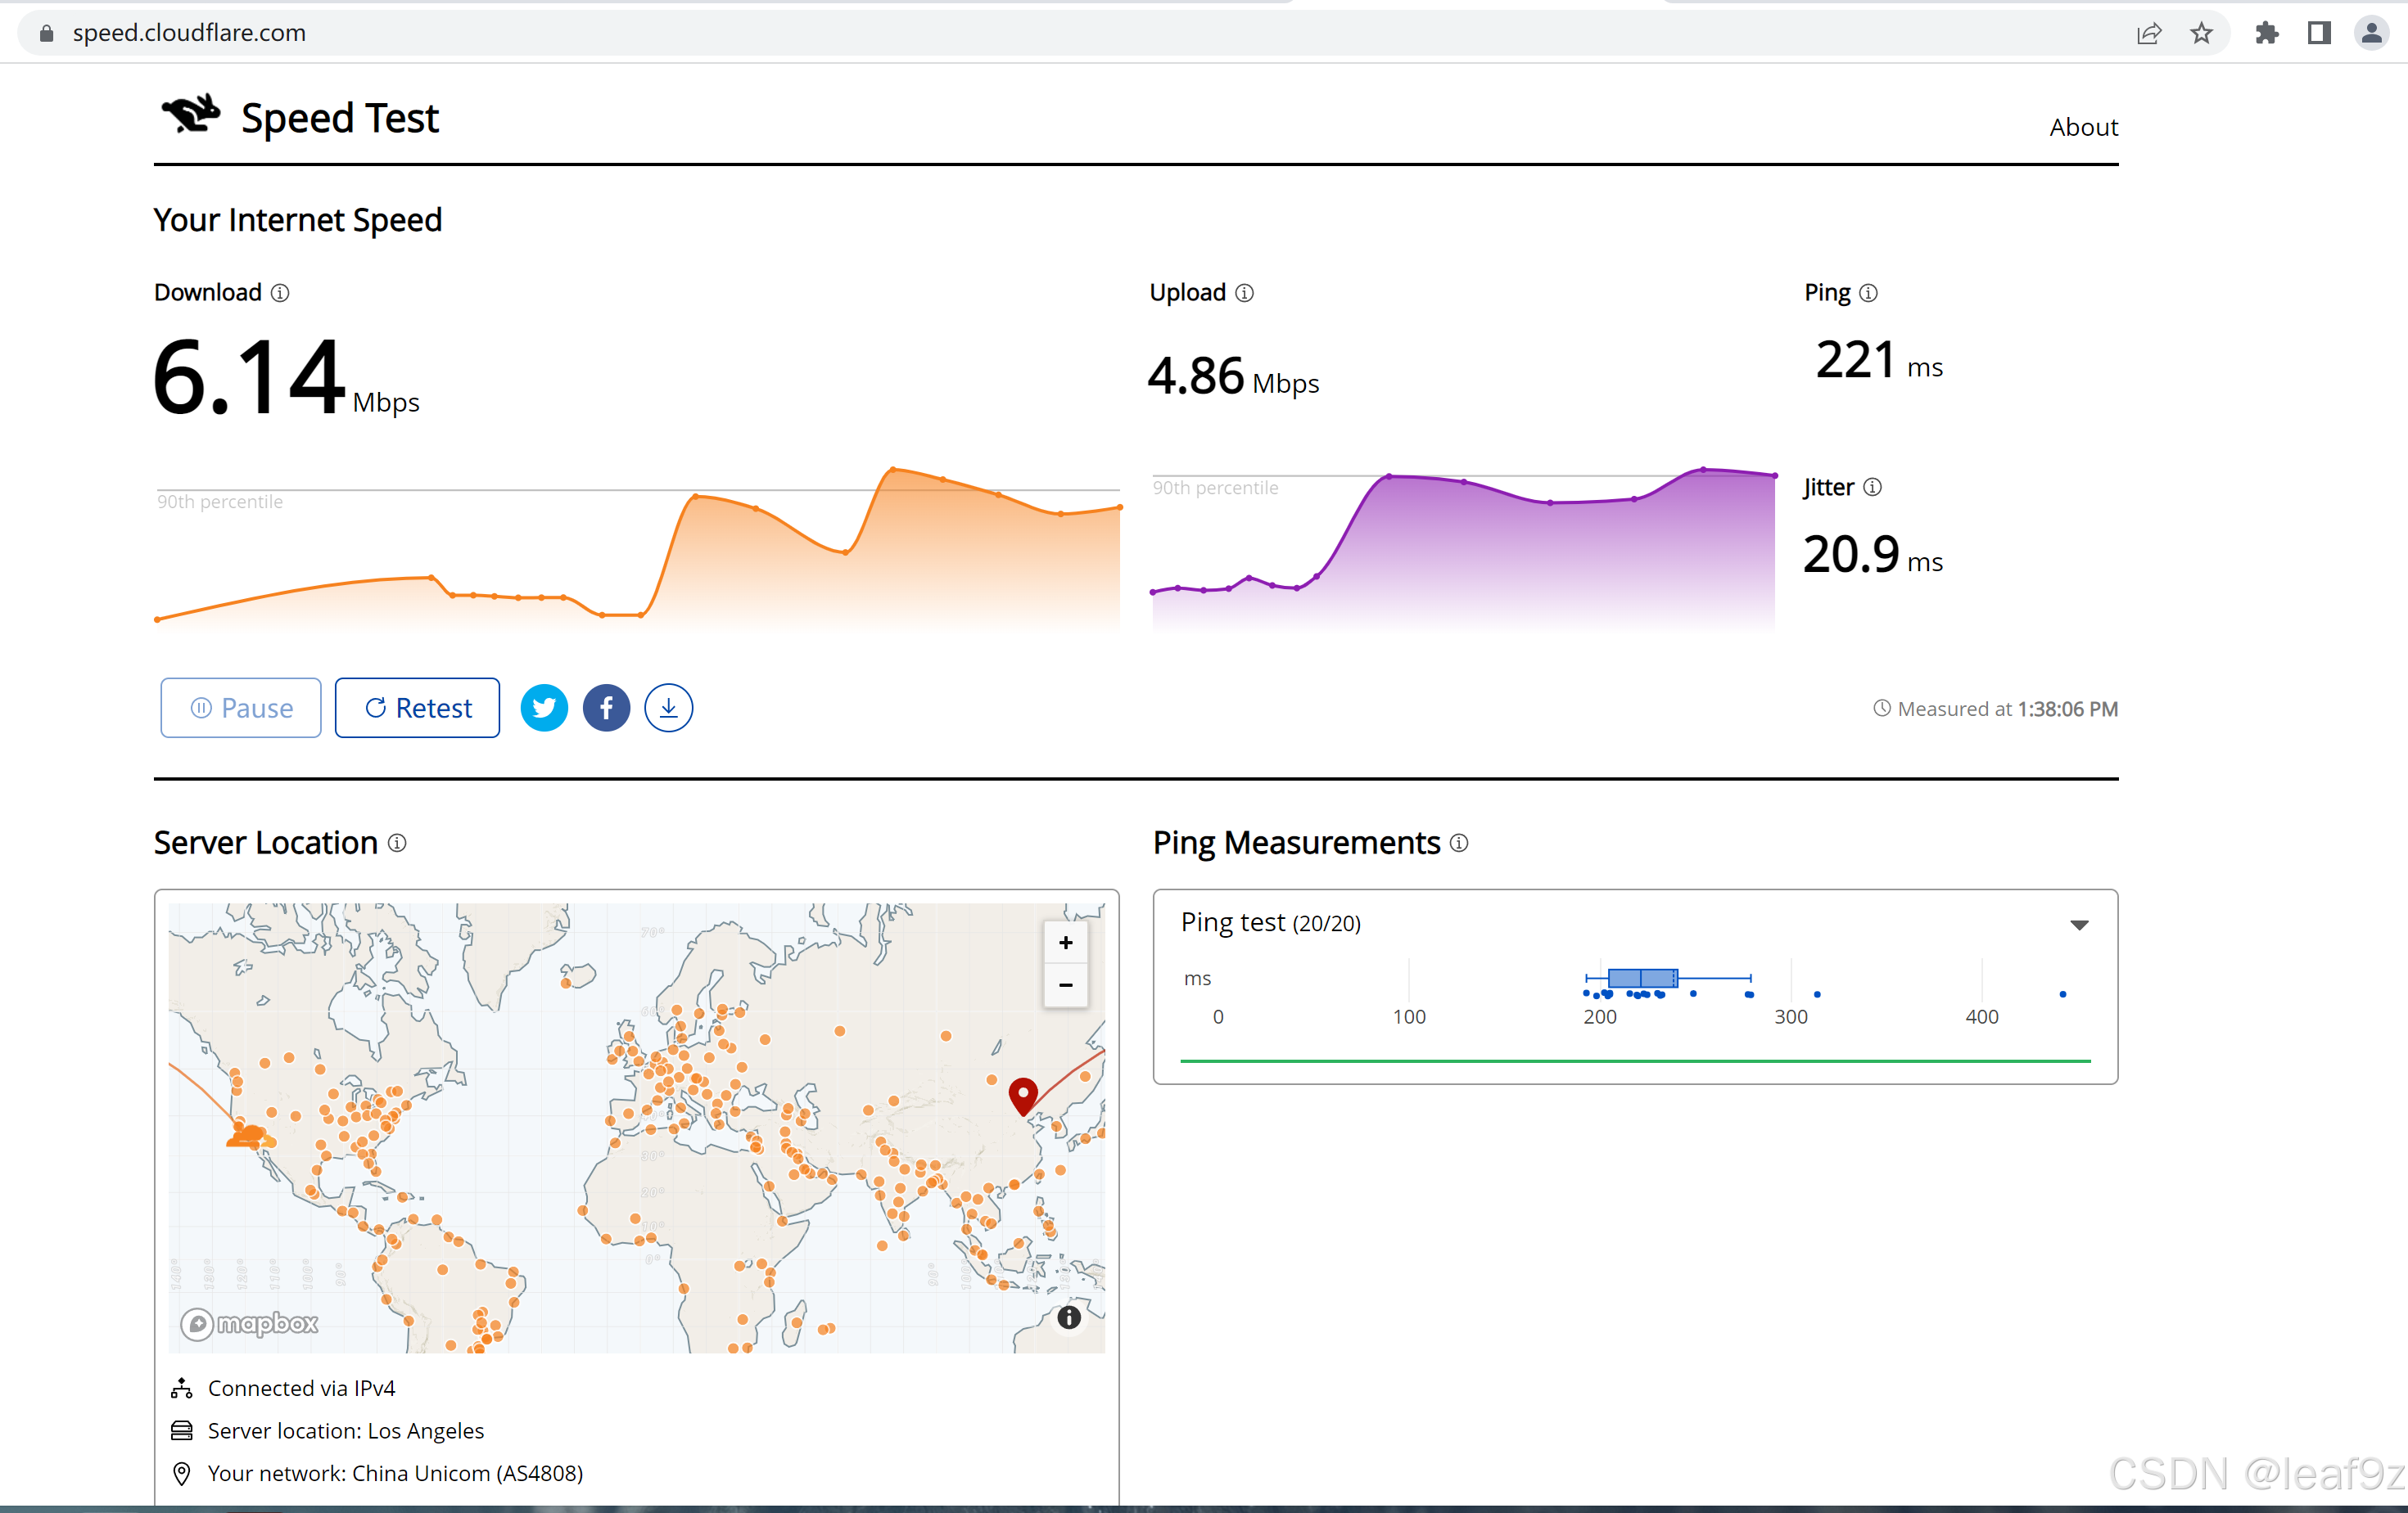Click the Jitter info icon
Image resolution: width=2408 pixels, height=1513 pixels.
coord(1872,487)
